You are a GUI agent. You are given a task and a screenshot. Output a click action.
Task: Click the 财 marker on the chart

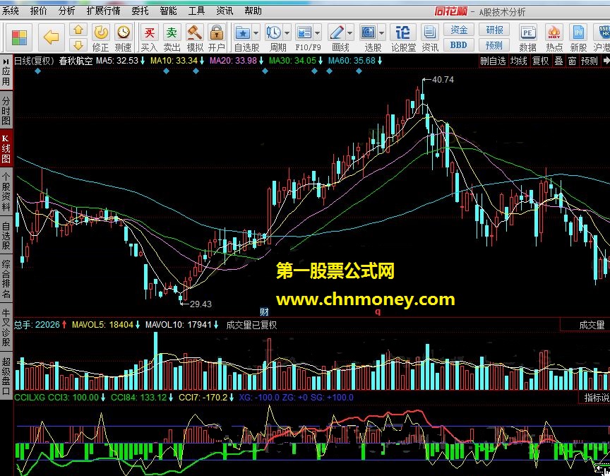click(264, 311)
